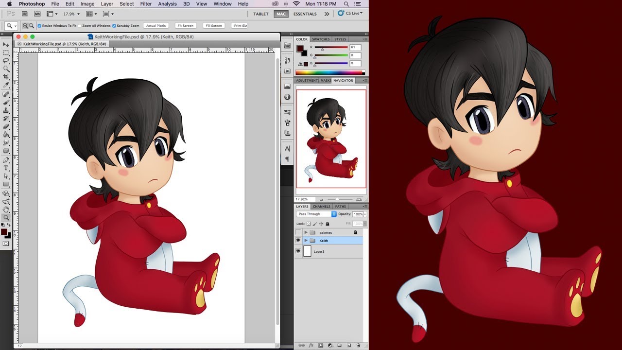Click the Wi-Fi icon in menu bar

pos(296,4)
